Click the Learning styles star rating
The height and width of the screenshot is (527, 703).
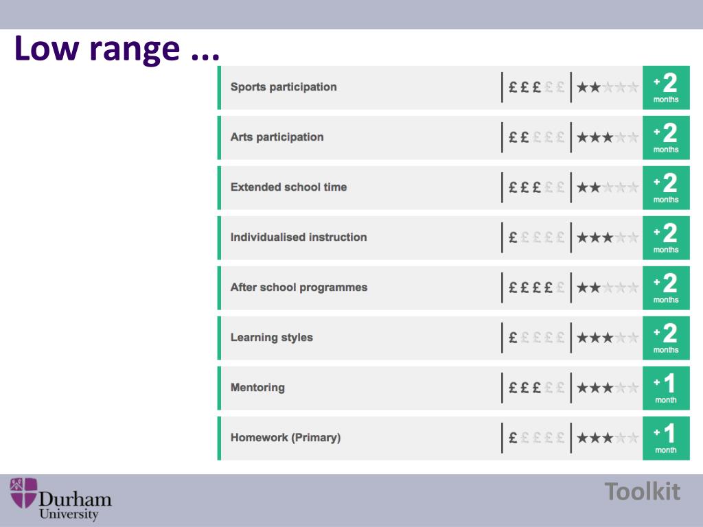pyautogui.click(x=608, y=338)
